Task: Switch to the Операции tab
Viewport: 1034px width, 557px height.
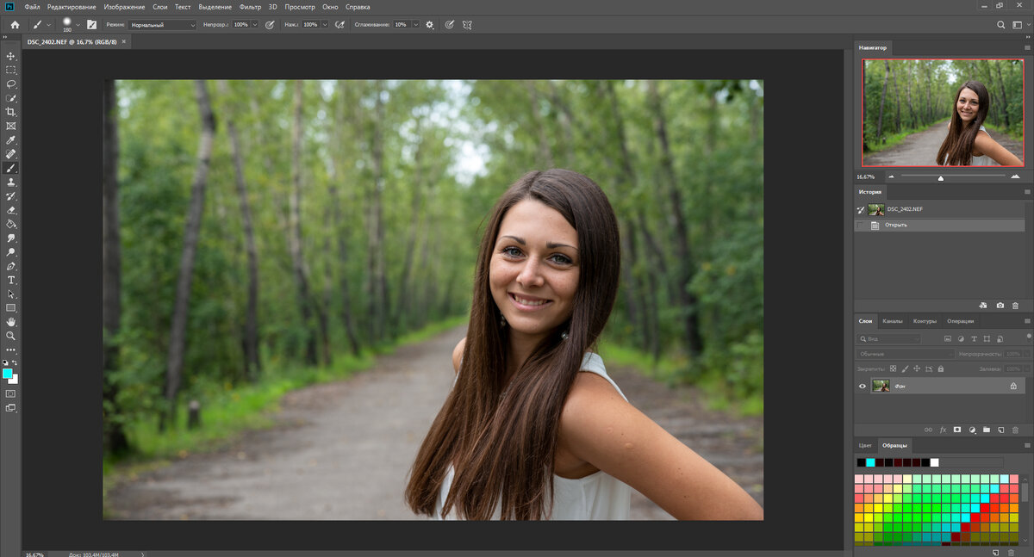Action: [x=960, y=321]
